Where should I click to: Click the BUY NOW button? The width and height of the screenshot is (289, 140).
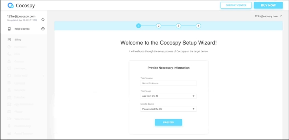[x=268, y=5]
